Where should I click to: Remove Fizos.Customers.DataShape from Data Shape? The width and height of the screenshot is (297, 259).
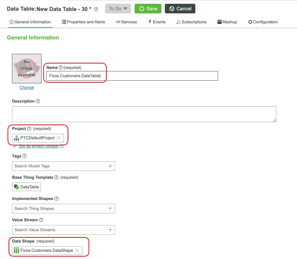[x=78, y=250]
